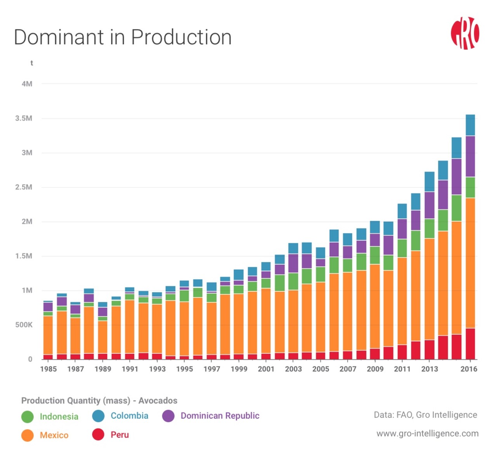Viewport: 497px width, 463px height.
Task: Click the Dominant in Production title
Action: (123, 37)
